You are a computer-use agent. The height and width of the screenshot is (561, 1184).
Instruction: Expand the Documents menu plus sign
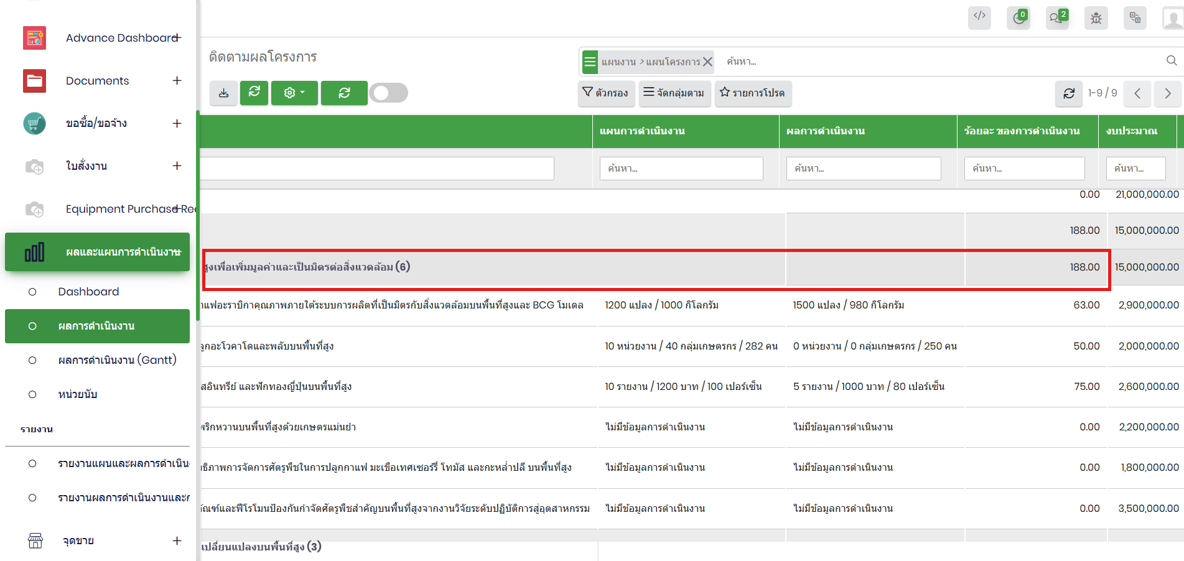coord(177,81)
